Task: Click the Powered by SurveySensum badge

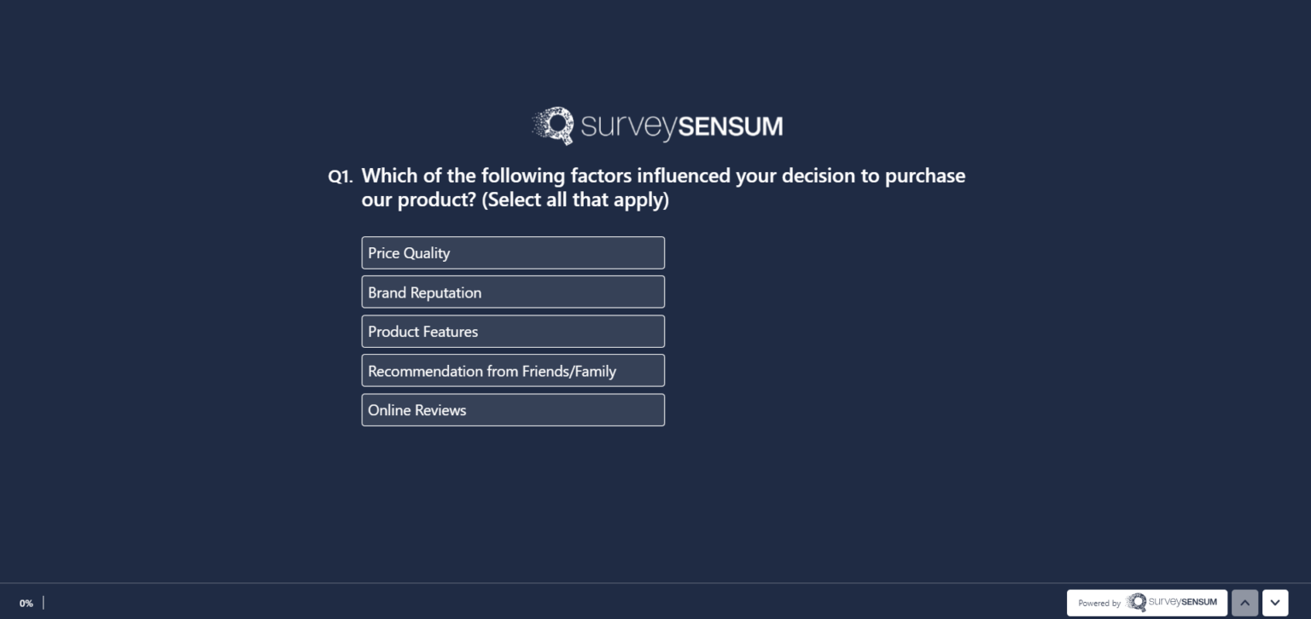Action: (1146, 603)
